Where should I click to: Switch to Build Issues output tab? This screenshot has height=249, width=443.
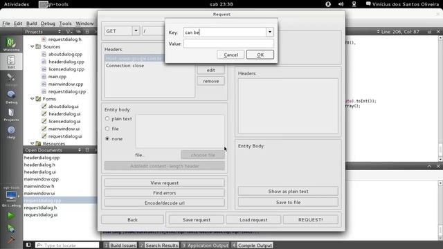[x=120, y=245]
